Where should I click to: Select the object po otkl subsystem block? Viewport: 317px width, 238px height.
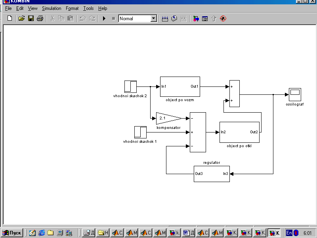(x=239, y=132)
